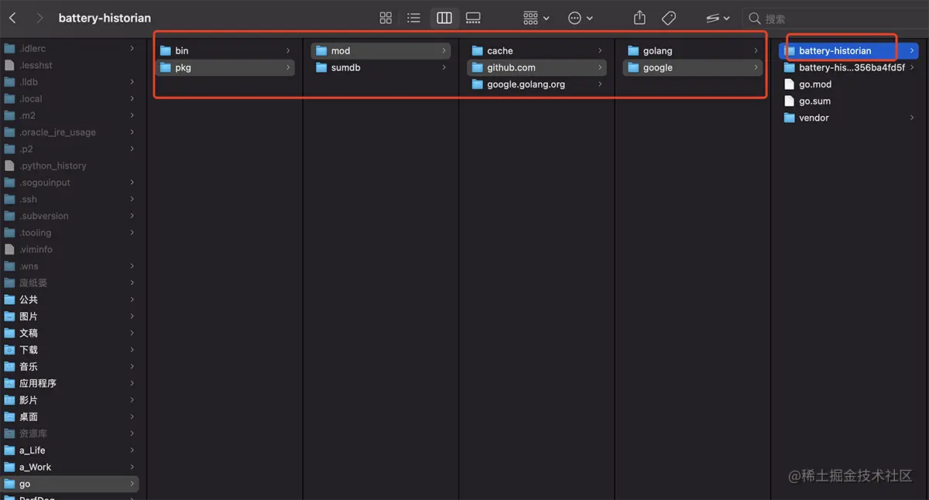Open the action ellipsis menu
929x500 pixels.
(x=581, y=18)
